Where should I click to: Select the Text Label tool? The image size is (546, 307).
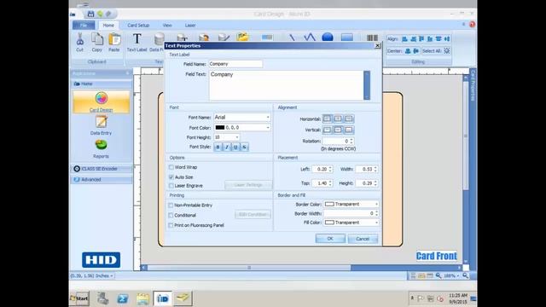[136, 42]
